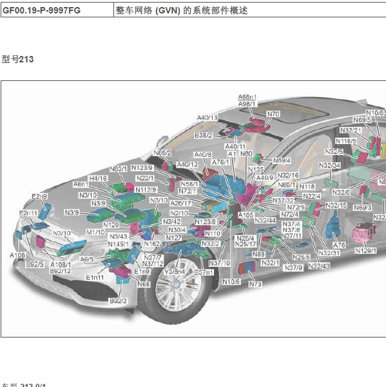Select the B92/2 label below the bumper
The height and width of the screenshot is (387, 386).
tap(118, 301)
